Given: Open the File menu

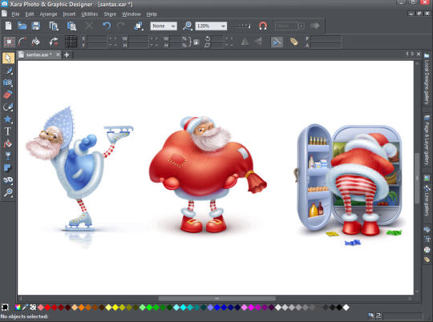Looking at the screenshot, I should tap(15, 14).
